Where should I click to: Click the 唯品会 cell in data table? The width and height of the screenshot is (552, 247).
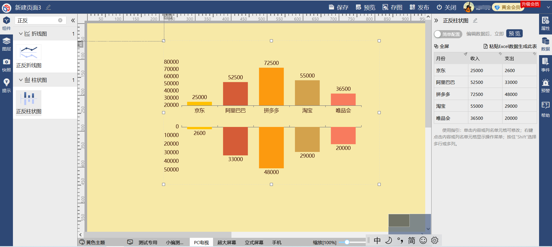pos(451,118)
